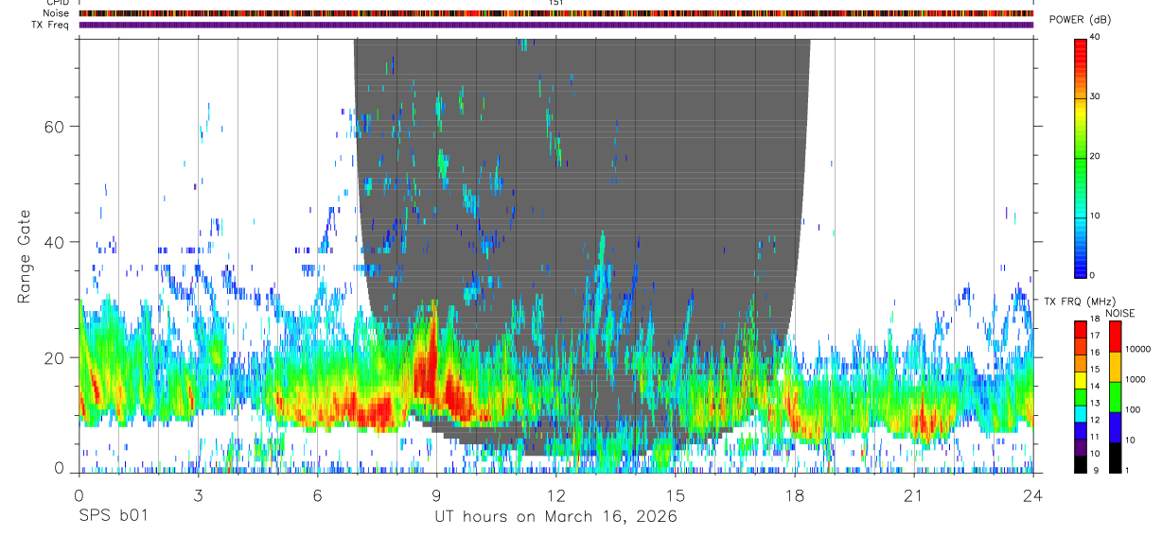Pick the cyan segment of TX FRQ scale
This screenshot has width=1162, height=536.
tap(1081, 414)
